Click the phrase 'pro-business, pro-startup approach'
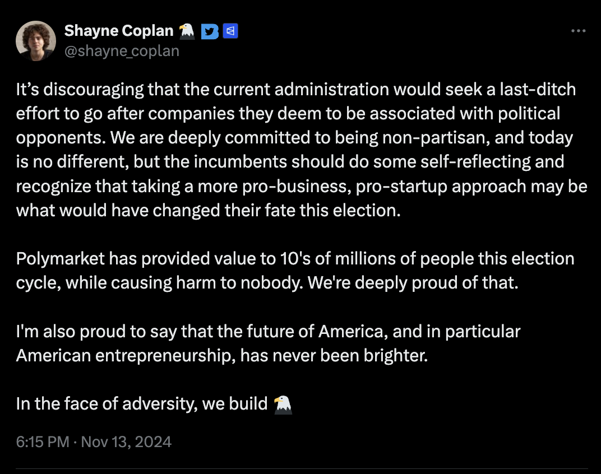Image resolution: width=601 pixels, height=474 pixels. (x=384, y=187)
